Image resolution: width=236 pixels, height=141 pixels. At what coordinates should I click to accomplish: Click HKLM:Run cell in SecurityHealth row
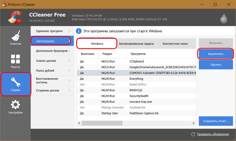coord(108,96)
